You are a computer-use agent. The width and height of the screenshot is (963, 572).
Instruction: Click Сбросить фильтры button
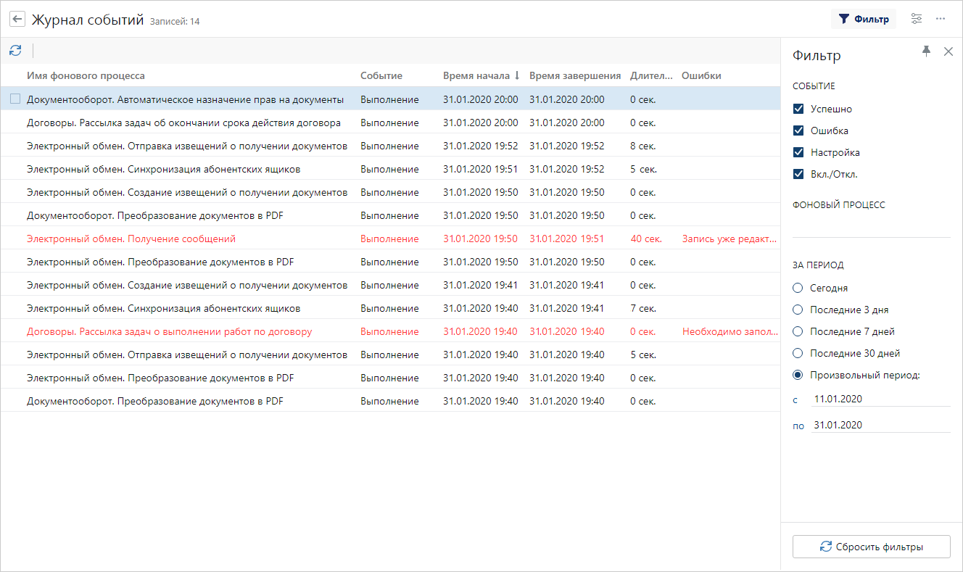pyautogui.click(x=871, y=547)
